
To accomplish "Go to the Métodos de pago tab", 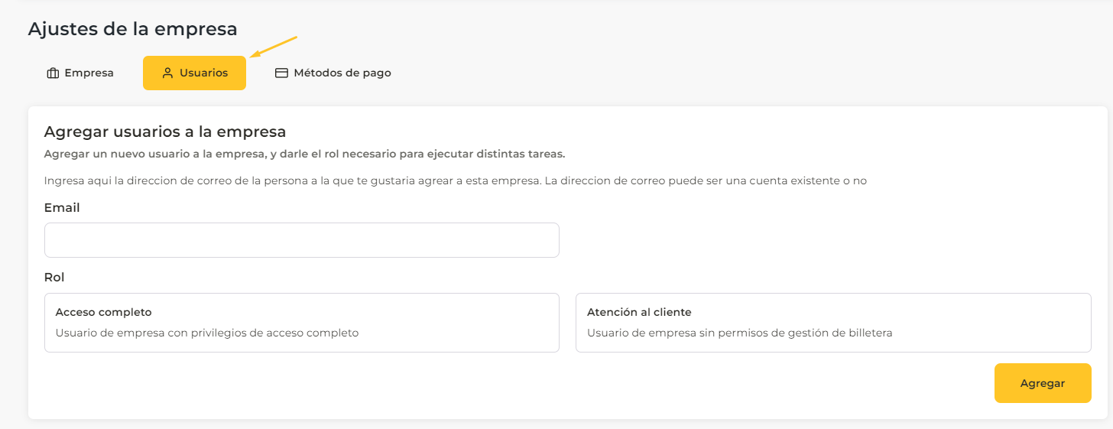I will point(333,73).
